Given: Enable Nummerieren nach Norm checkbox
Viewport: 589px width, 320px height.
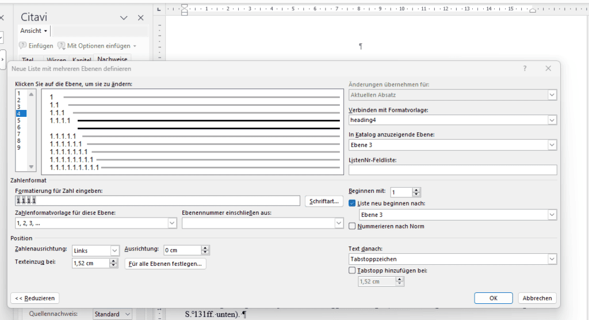Looking at the screenshot, I should pyautogui.click(x=353, y=226).
